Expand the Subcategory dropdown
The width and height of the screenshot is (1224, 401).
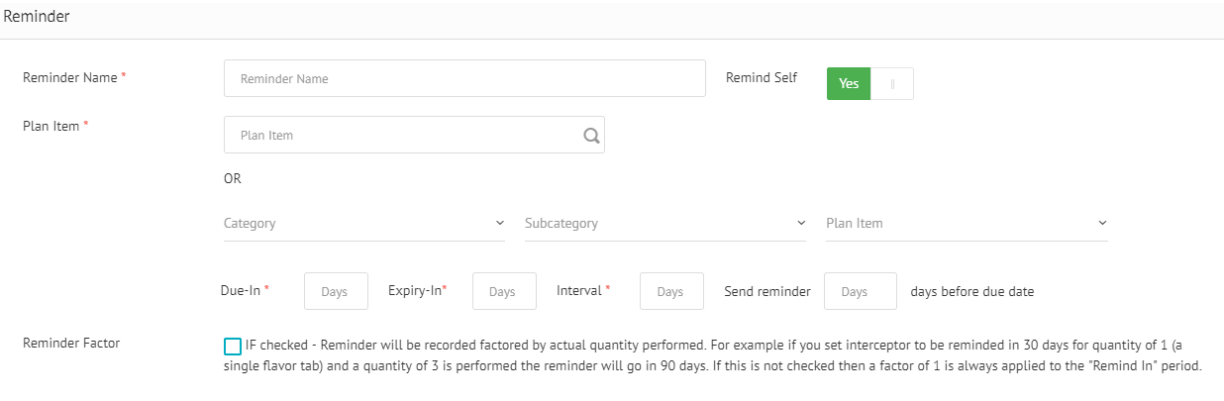[665, 224]
